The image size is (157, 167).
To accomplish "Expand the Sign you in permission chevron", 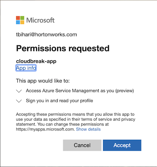I will coord(19,101).
